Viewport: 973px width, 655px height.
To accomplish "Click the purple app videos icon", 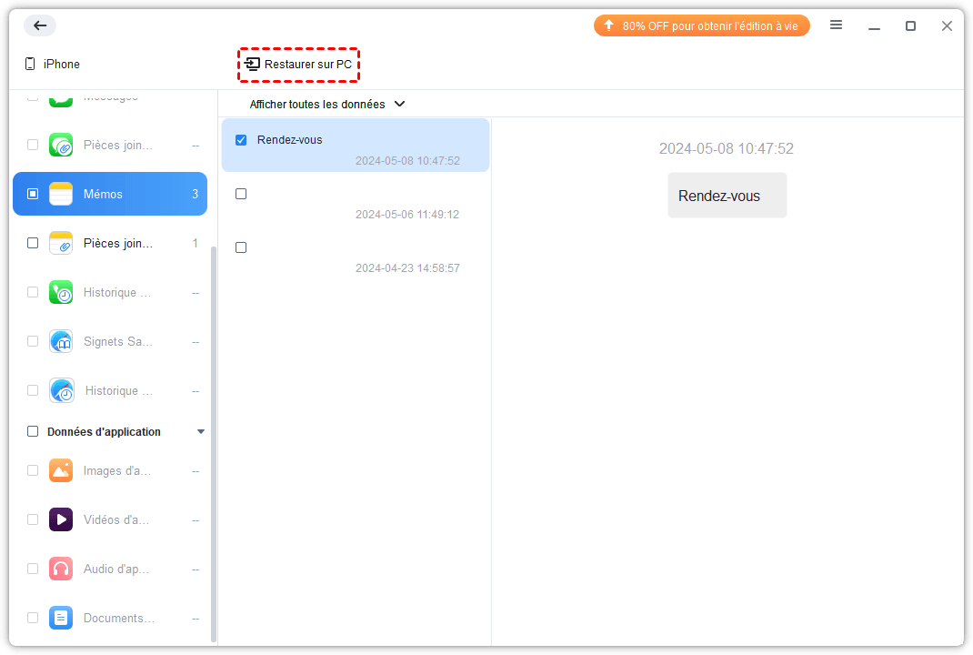I will tap(61, 519).
